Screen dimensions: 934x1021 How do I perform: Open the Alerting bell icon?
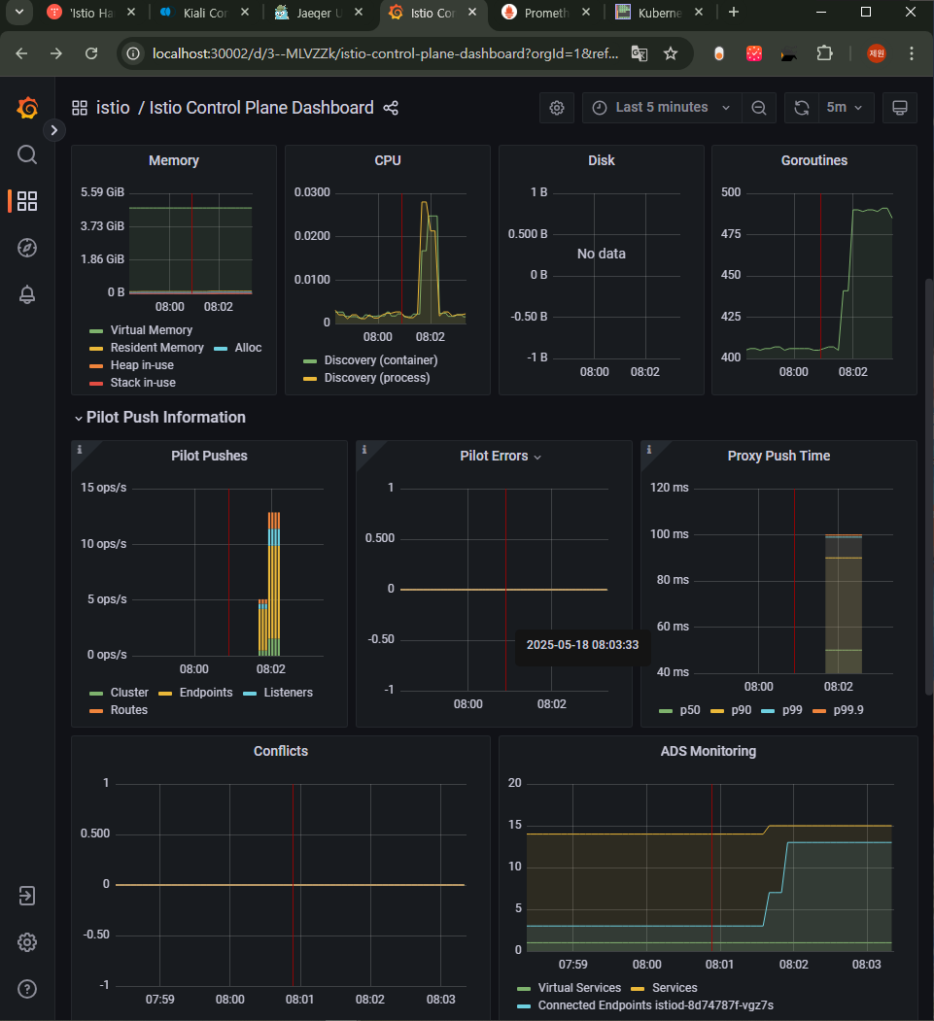click(x=27, y=294)
